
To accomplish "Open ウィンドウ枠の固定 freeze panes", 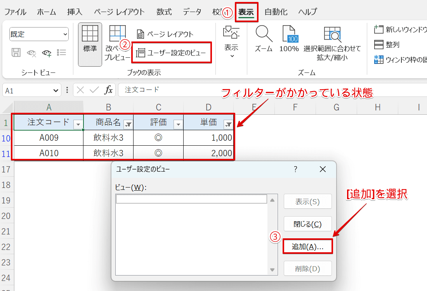I will click(400, 60).
